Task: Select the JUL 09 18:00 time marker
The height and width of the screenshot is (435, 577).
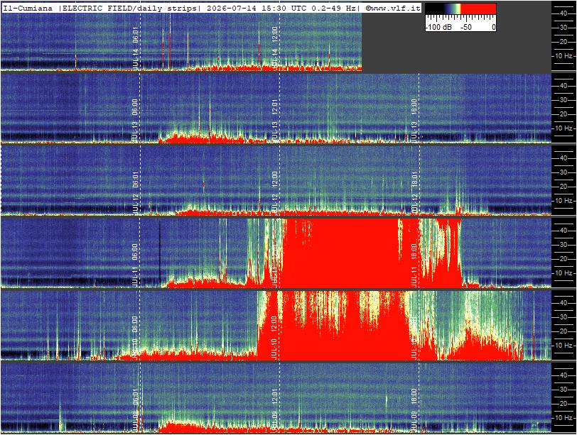Action: (414, 409)
